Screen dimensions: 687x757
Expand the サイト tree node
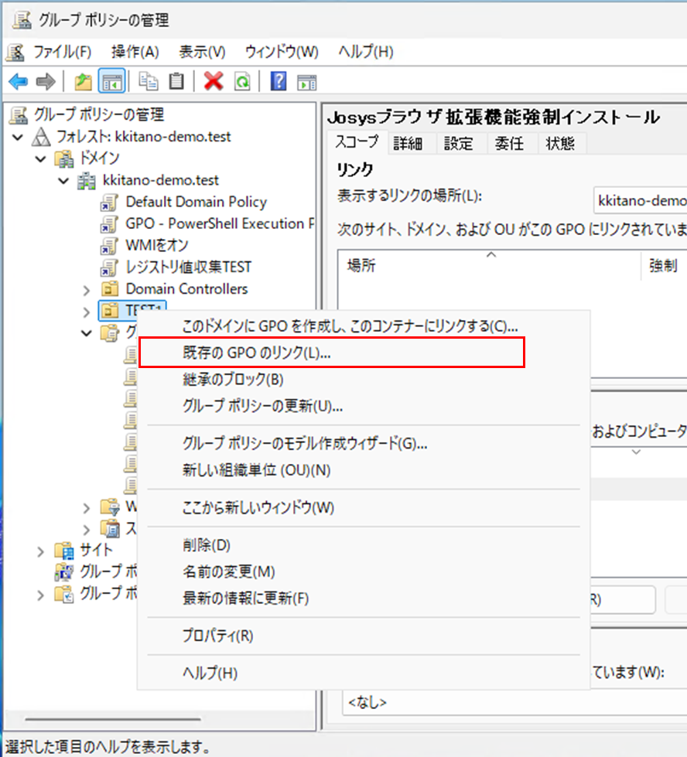[41, 551]
